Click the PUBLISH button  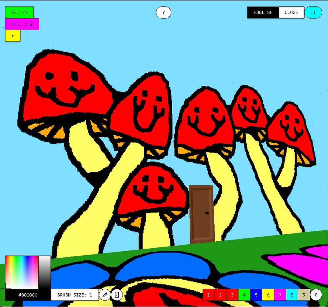tap(263, 12)
